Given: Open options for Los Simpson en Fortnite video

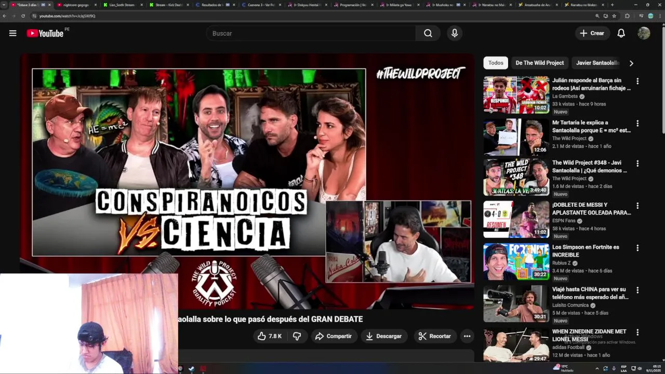Looking at the screenshot, I should pos(637,248).
